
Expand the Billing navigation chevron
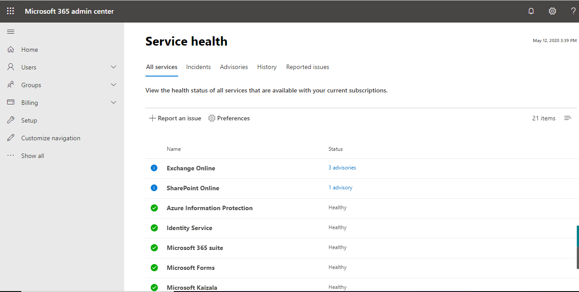coord(113,103)
